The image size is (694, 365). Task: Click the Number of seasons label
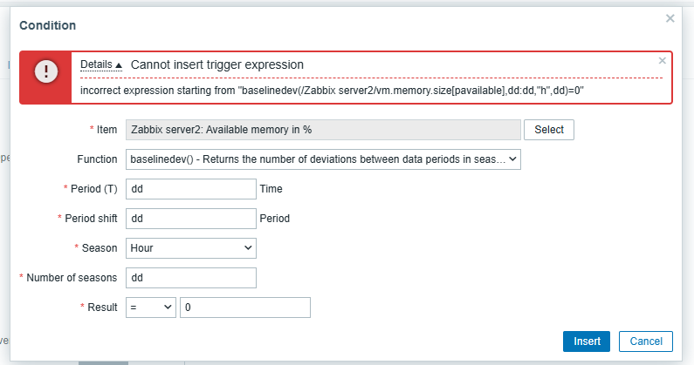click(x=72, y=278)
